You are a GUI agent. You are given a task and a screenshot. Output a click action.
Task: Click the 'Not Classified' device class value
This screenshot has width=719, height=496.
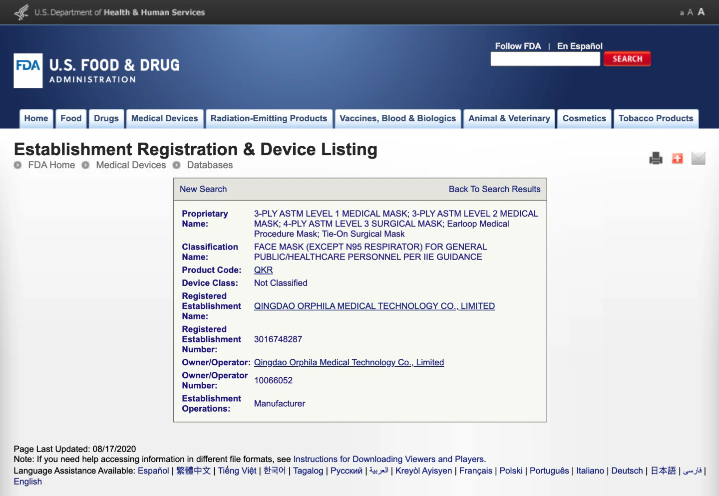(x=281, y=283)
